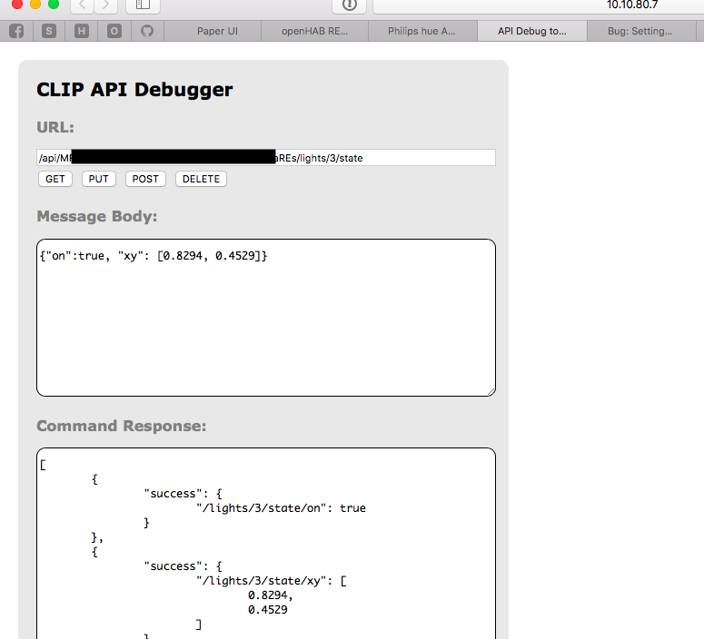Screen dimensions: 704x639
Task: Click the URL: label
Action: tap(55, 127)
